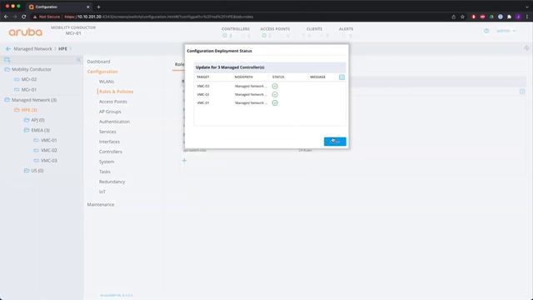
Task: Select the HPE (3) folder in tree
Action: pos(29,110)
